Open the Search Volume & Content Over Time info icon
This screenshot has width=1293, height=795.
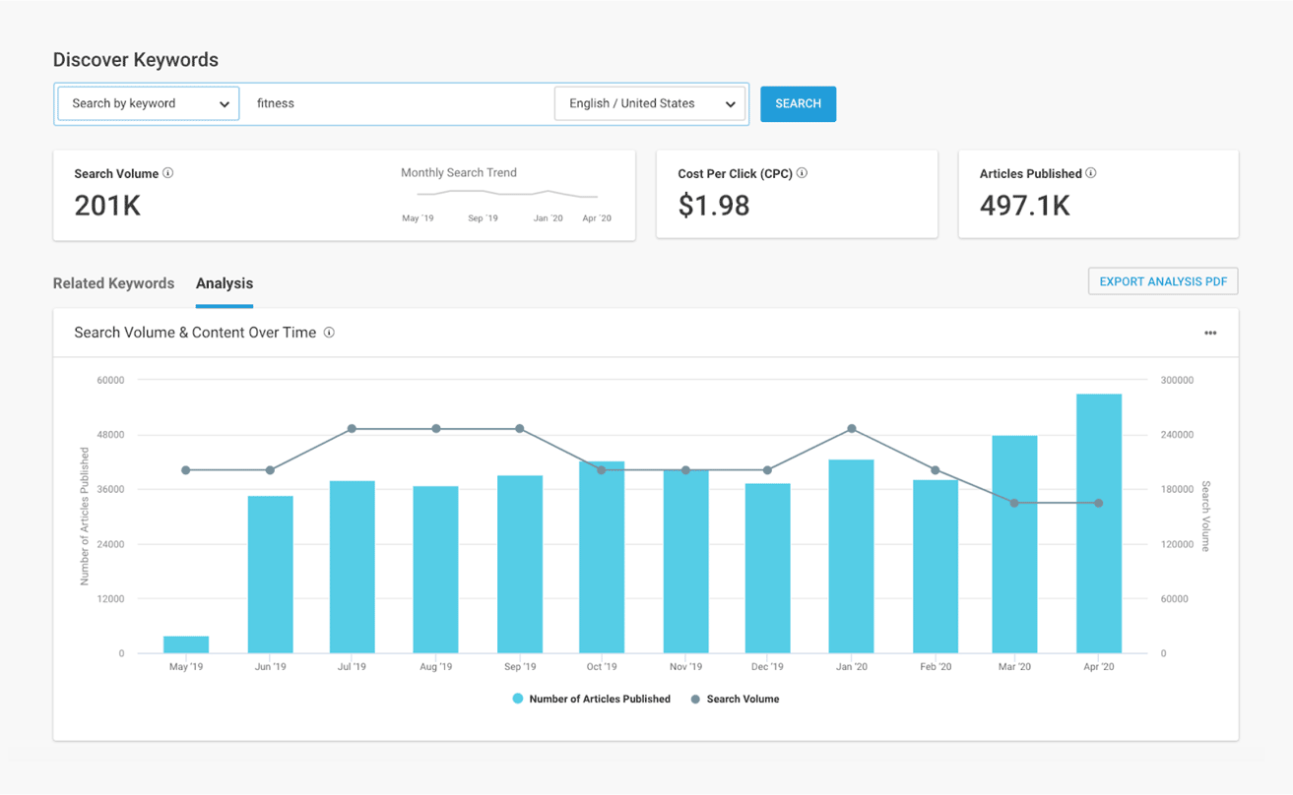330,333
